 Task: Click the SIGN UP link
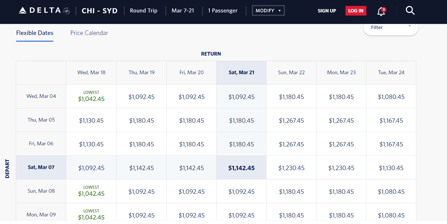327,11
